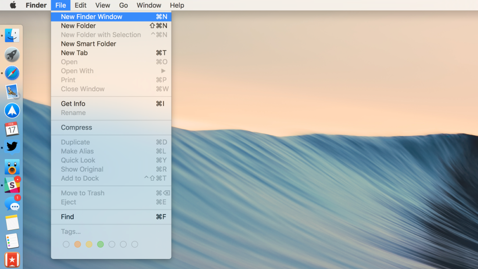
Task: Open the Go menu in menu bar
Action: pos(123,5)
